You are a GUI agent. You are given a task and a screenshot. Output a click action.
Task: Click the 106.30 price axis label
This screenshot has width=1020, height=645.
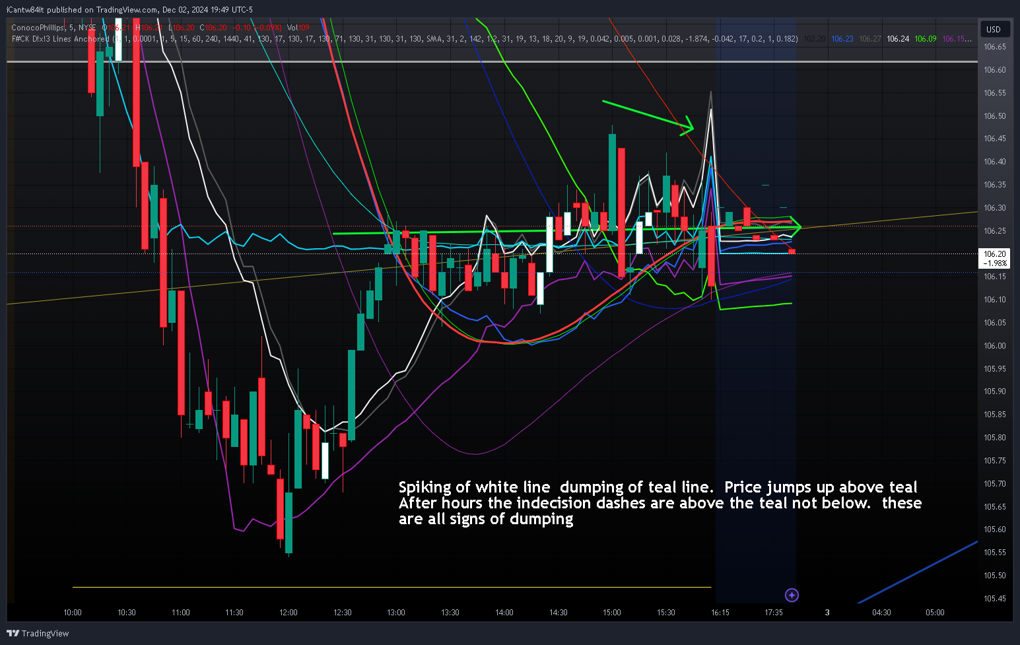pyautogui.click(x=995, y=208)
